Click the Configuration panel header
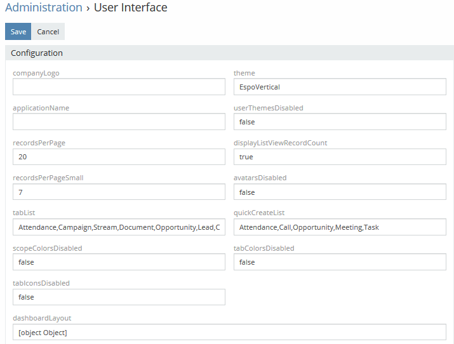The height and width of the screenshot is (344, 454). point(229,53)
